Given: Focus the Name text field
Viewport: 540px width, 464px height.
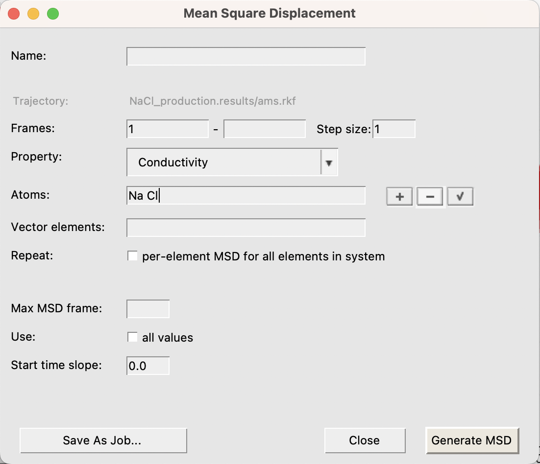Looking at the screenshot, I should click(246, 56).
